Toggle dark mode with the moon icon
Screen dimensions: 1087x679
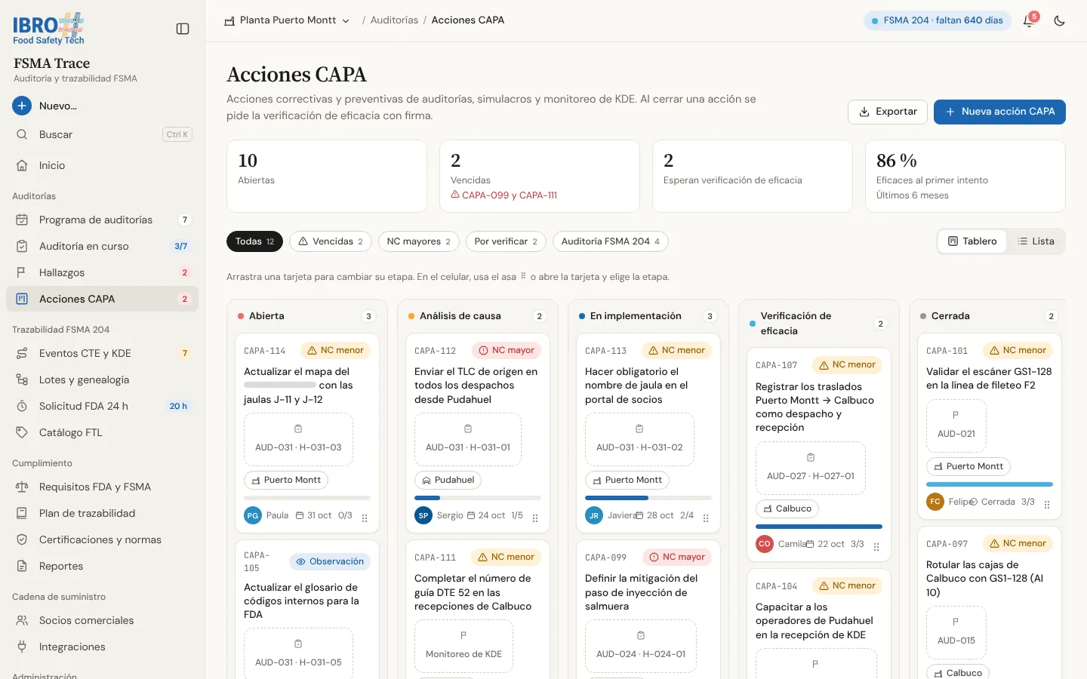coord(1060,21)
